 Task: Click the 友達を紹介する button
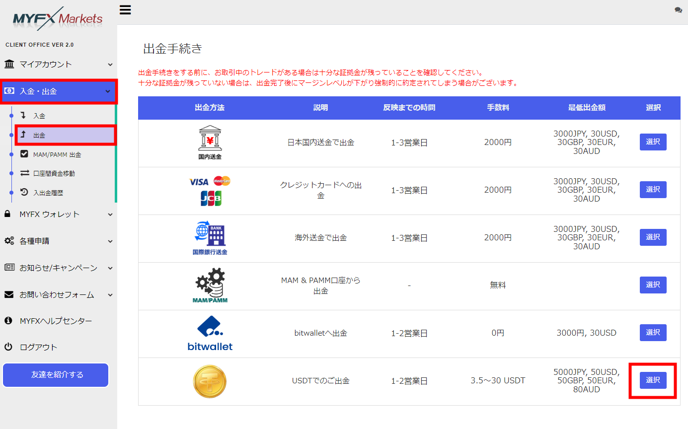[x=56, y=375]
